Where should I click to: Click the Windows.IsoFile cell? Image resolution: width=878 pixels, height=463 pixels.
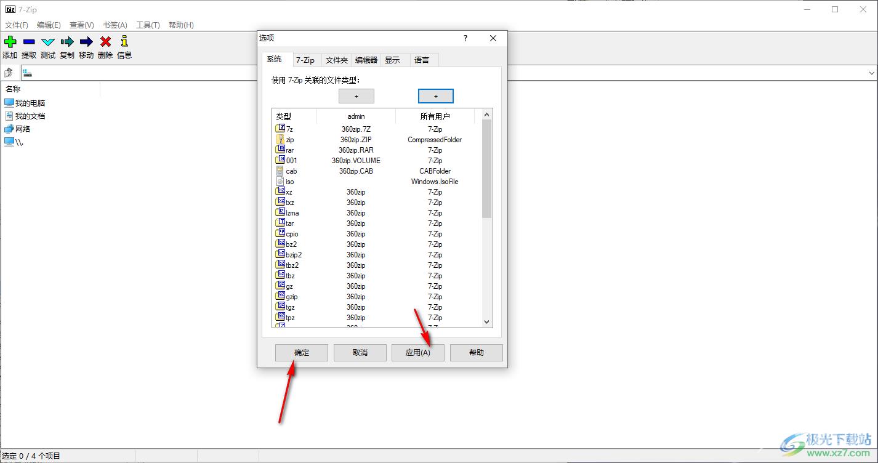(x=435, y=181)
